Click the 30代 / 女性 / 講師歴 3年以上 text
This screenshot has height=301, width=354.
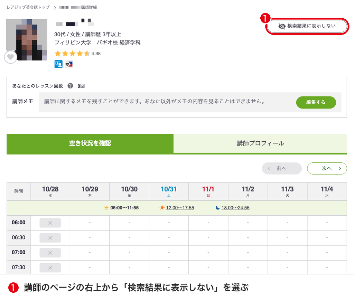point(88,34)
